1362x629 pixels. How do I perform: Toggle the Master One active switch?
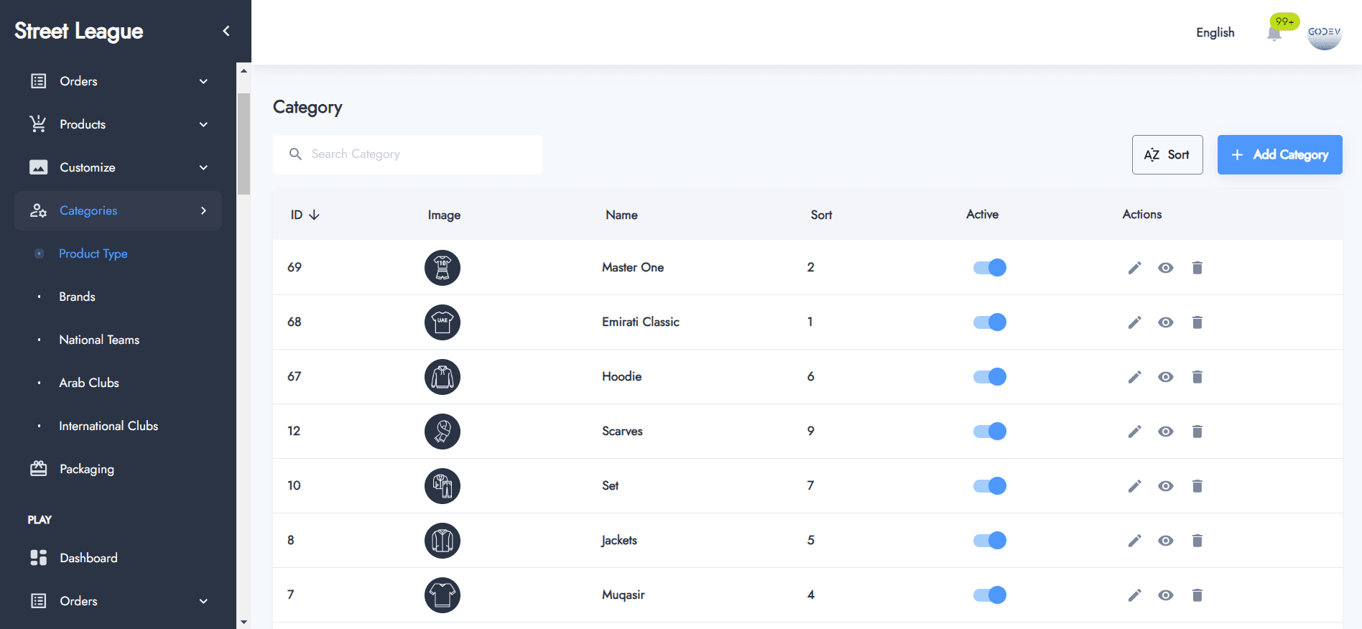990,268
